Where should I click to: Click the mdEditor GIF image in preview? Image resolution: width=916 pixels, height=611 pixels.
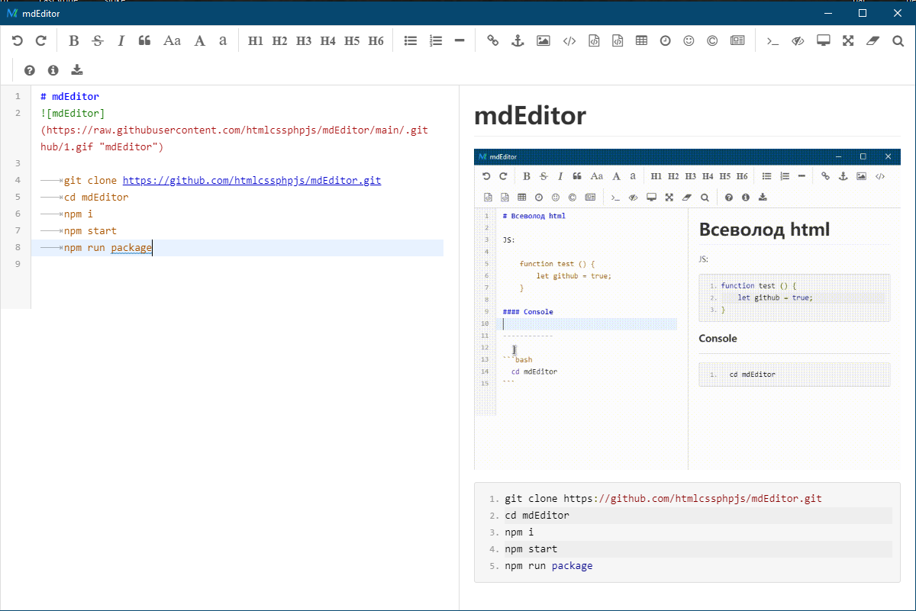(x=687, y=309)
